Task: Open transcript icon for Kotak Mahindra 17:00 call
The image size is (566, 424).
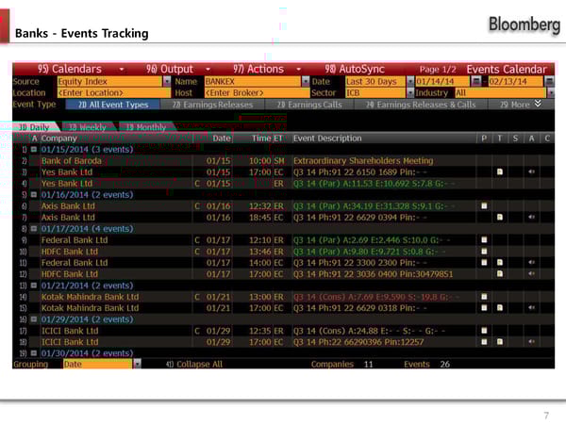Action: (500, 308)
